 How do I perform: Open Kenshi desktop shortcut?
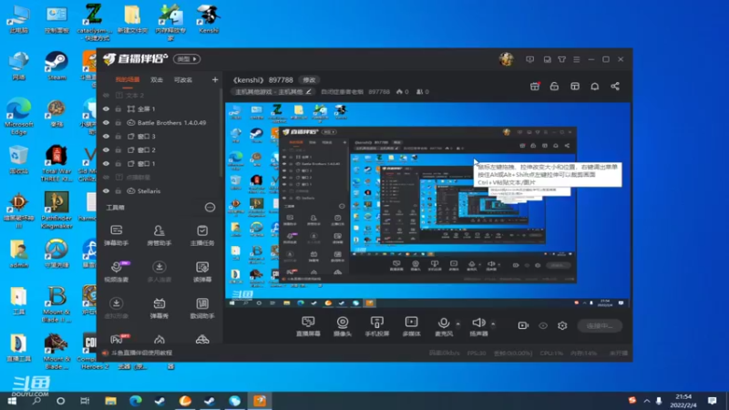click(x=209, y=19)
